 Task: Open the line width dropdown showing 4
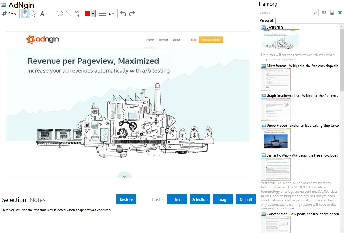[x=111, y=14]
